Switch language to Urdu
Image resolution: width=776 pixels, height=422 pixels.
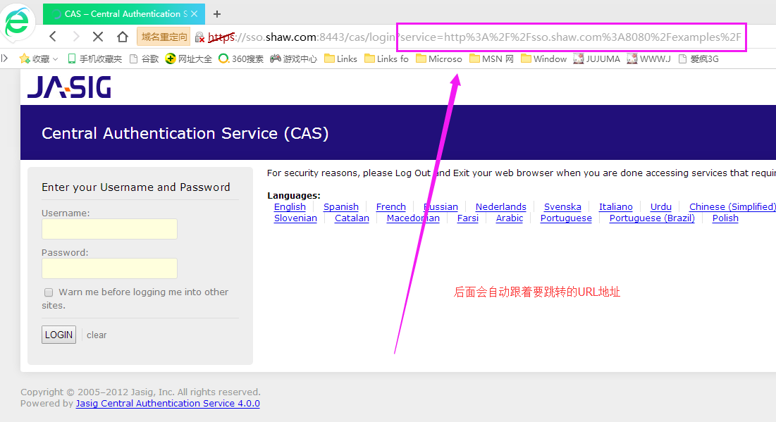[x=660, y=207]
